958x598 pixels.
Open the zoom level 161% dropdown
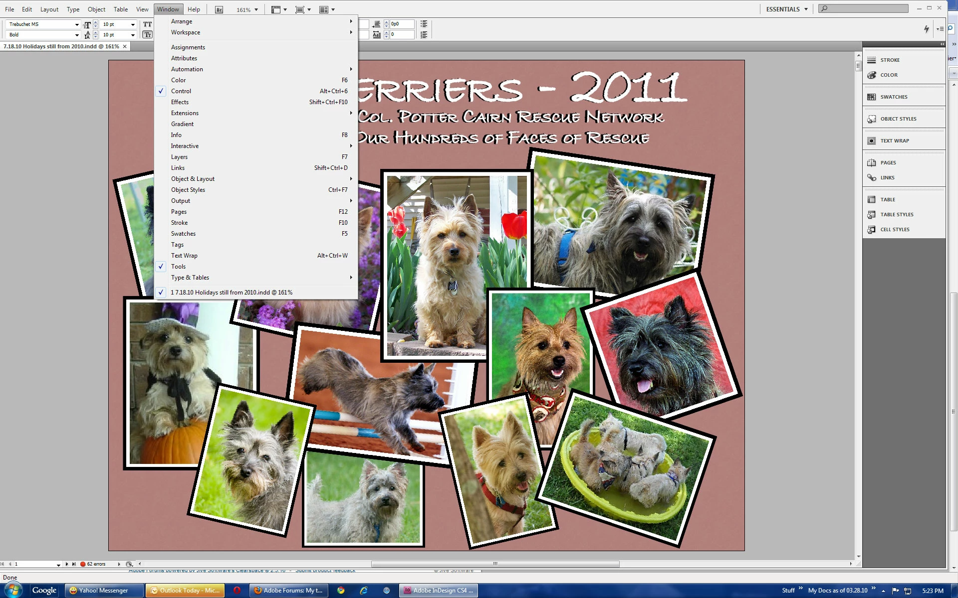256,9
